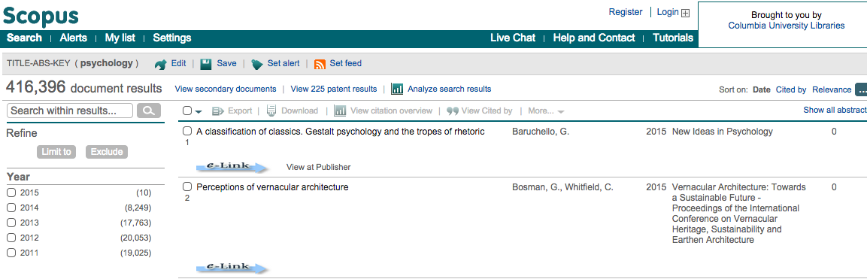The image size is (867, 279).
Task: Sort results by Relevance
Action: click(832, 89)
